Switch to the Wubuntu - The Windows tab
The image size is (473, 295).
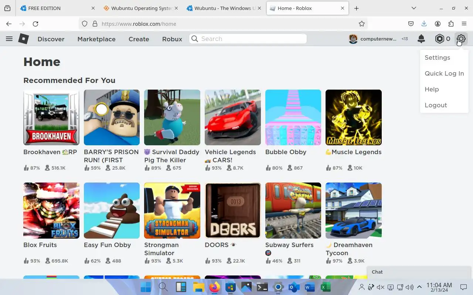pyautogui.click(x=224, y=8)
